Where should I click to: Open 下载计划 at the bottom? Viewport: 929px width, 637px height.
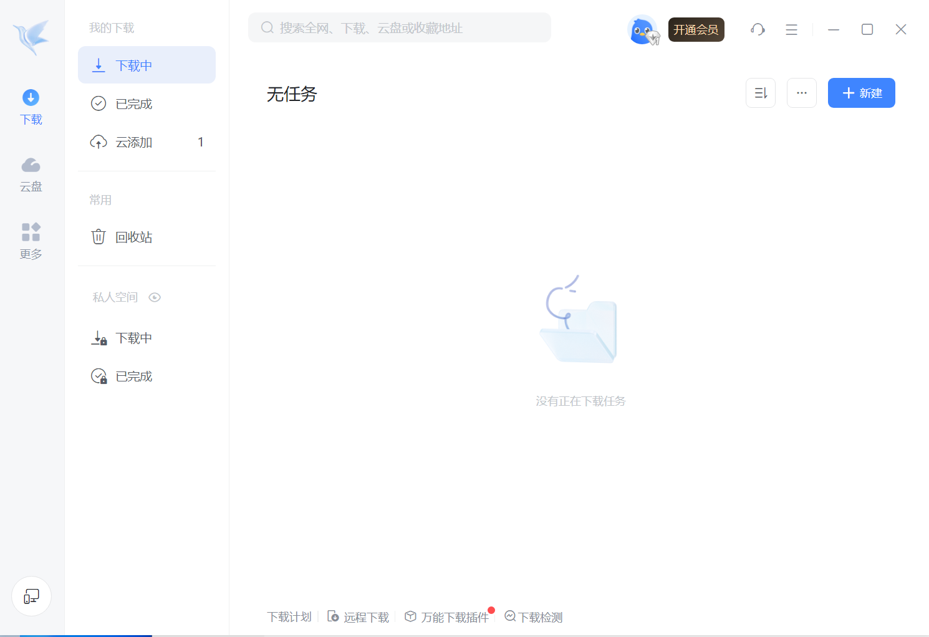[289, 617]
